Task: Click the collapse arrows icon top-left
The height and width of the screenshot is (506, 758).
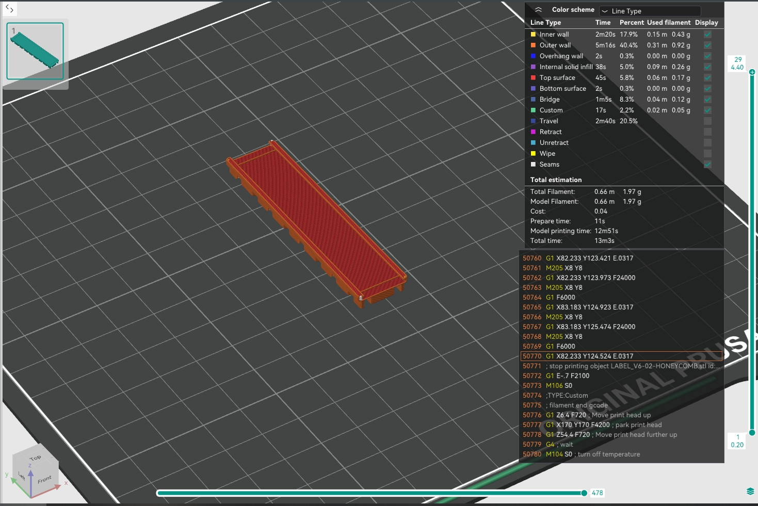Action: coord(9,8)
